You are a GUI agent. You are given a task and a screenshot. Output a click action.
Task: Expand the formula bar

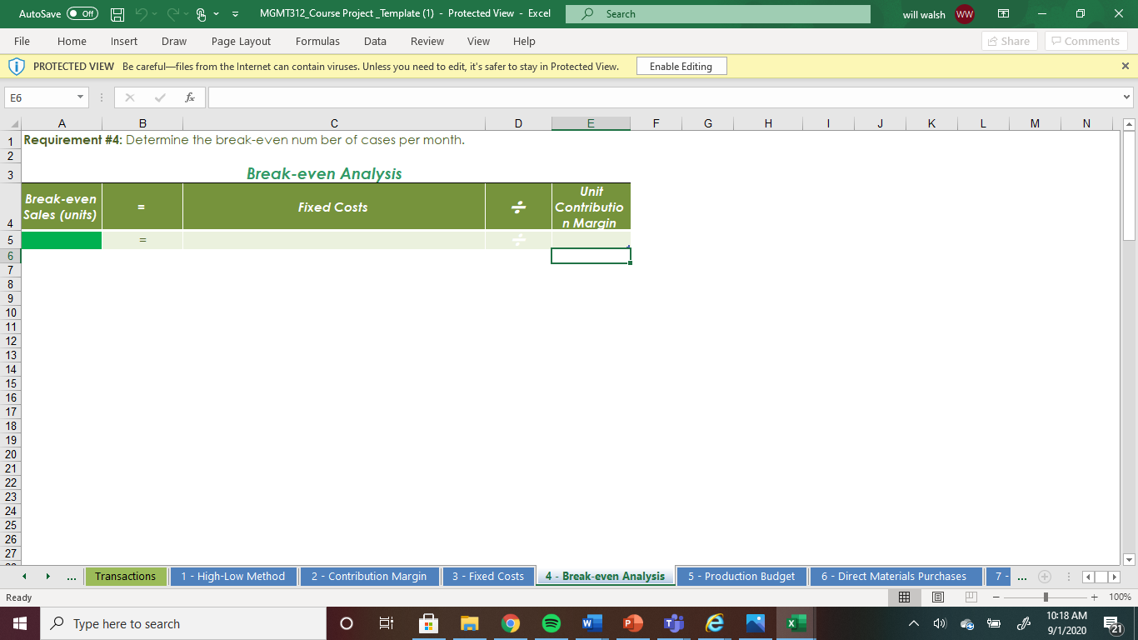click(1128, 97)
